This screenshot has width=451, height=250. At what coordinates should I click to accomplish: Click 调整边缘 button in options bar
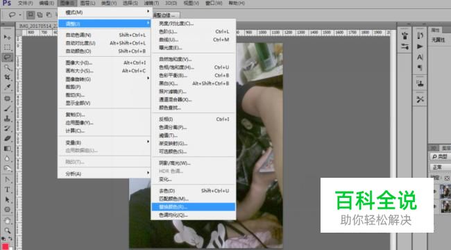coord(166,15)
